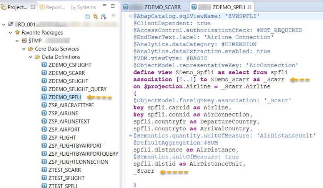323x188 pixels.
Task: Click the ZDEMO_SPFLI icon in tree
Action: point(44,97)
